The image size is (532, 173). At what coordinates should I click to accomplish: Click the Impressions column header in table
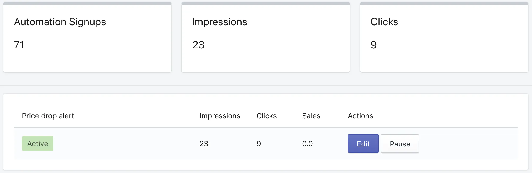(220, 116)
